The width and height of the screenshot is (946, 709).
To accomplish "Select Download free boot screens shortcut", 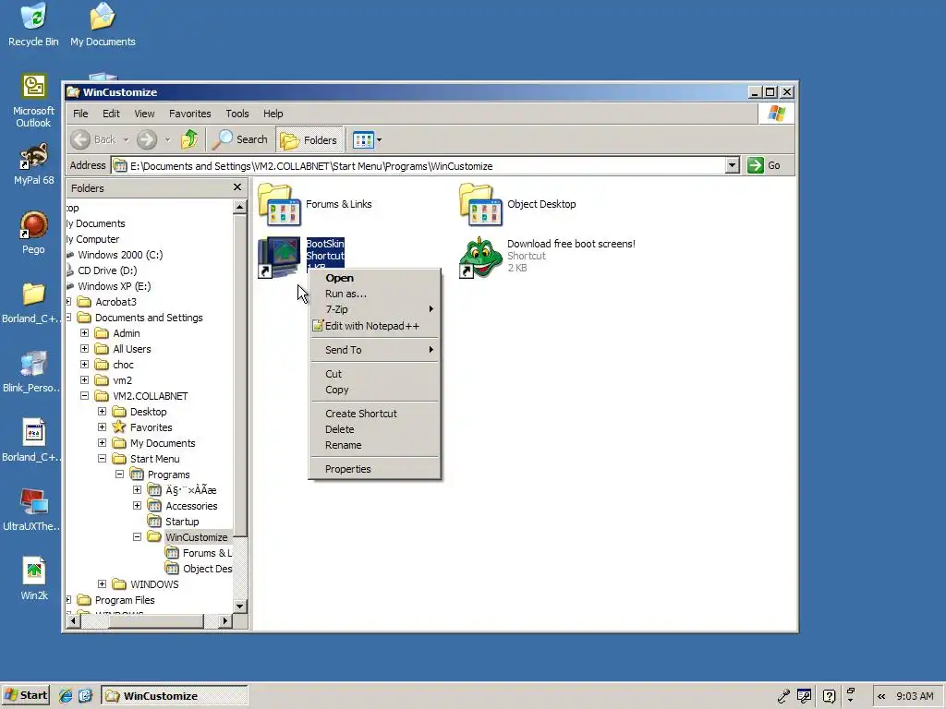I will 480,258.
